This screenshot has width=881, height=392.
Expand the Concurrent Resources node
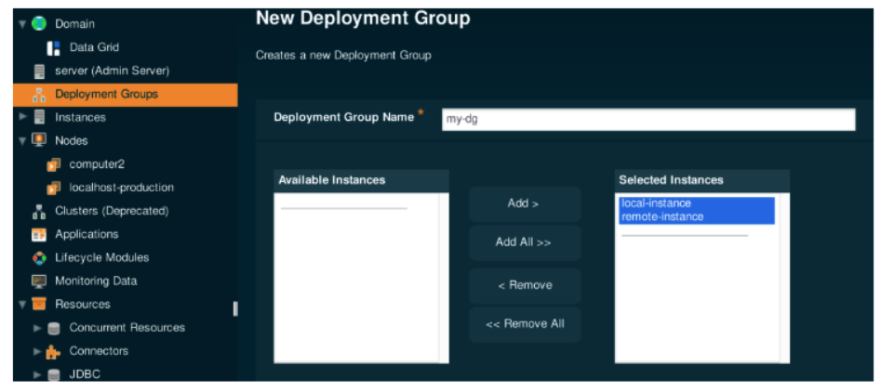click(x=37, y=328)
